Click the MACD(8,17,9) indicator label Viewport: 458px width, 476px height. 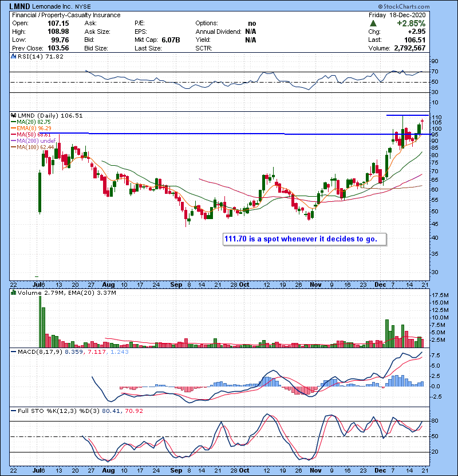coord(40,352)
